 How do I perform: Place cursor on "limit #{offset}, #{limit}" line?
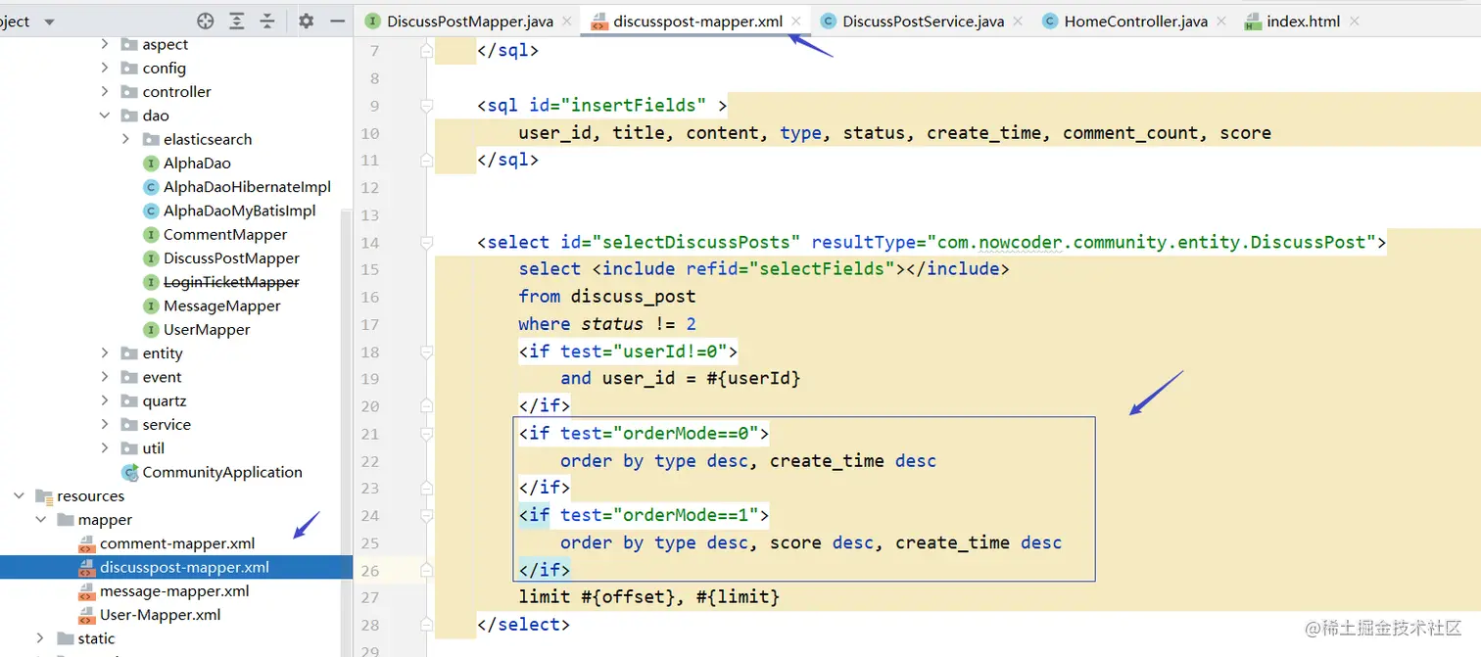click(x=648, y=596)
